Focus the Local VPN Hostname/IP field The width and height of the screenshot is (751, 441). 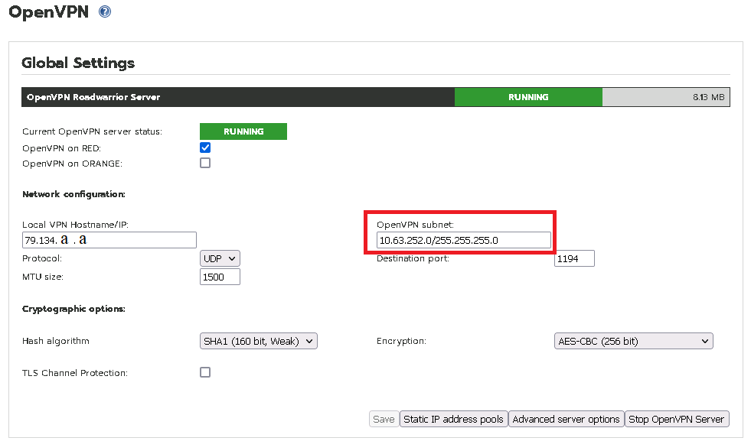(x=109, y=240)
